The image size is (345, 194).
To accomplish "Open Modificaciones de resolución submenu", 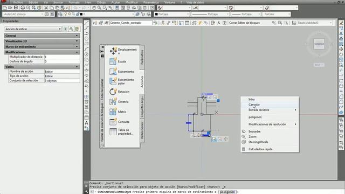I will coord(270,124).
